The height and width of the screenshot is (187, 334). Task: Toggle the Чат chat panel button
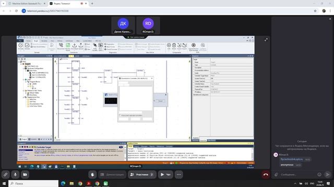pyautogui.click(x=165, y=175)
